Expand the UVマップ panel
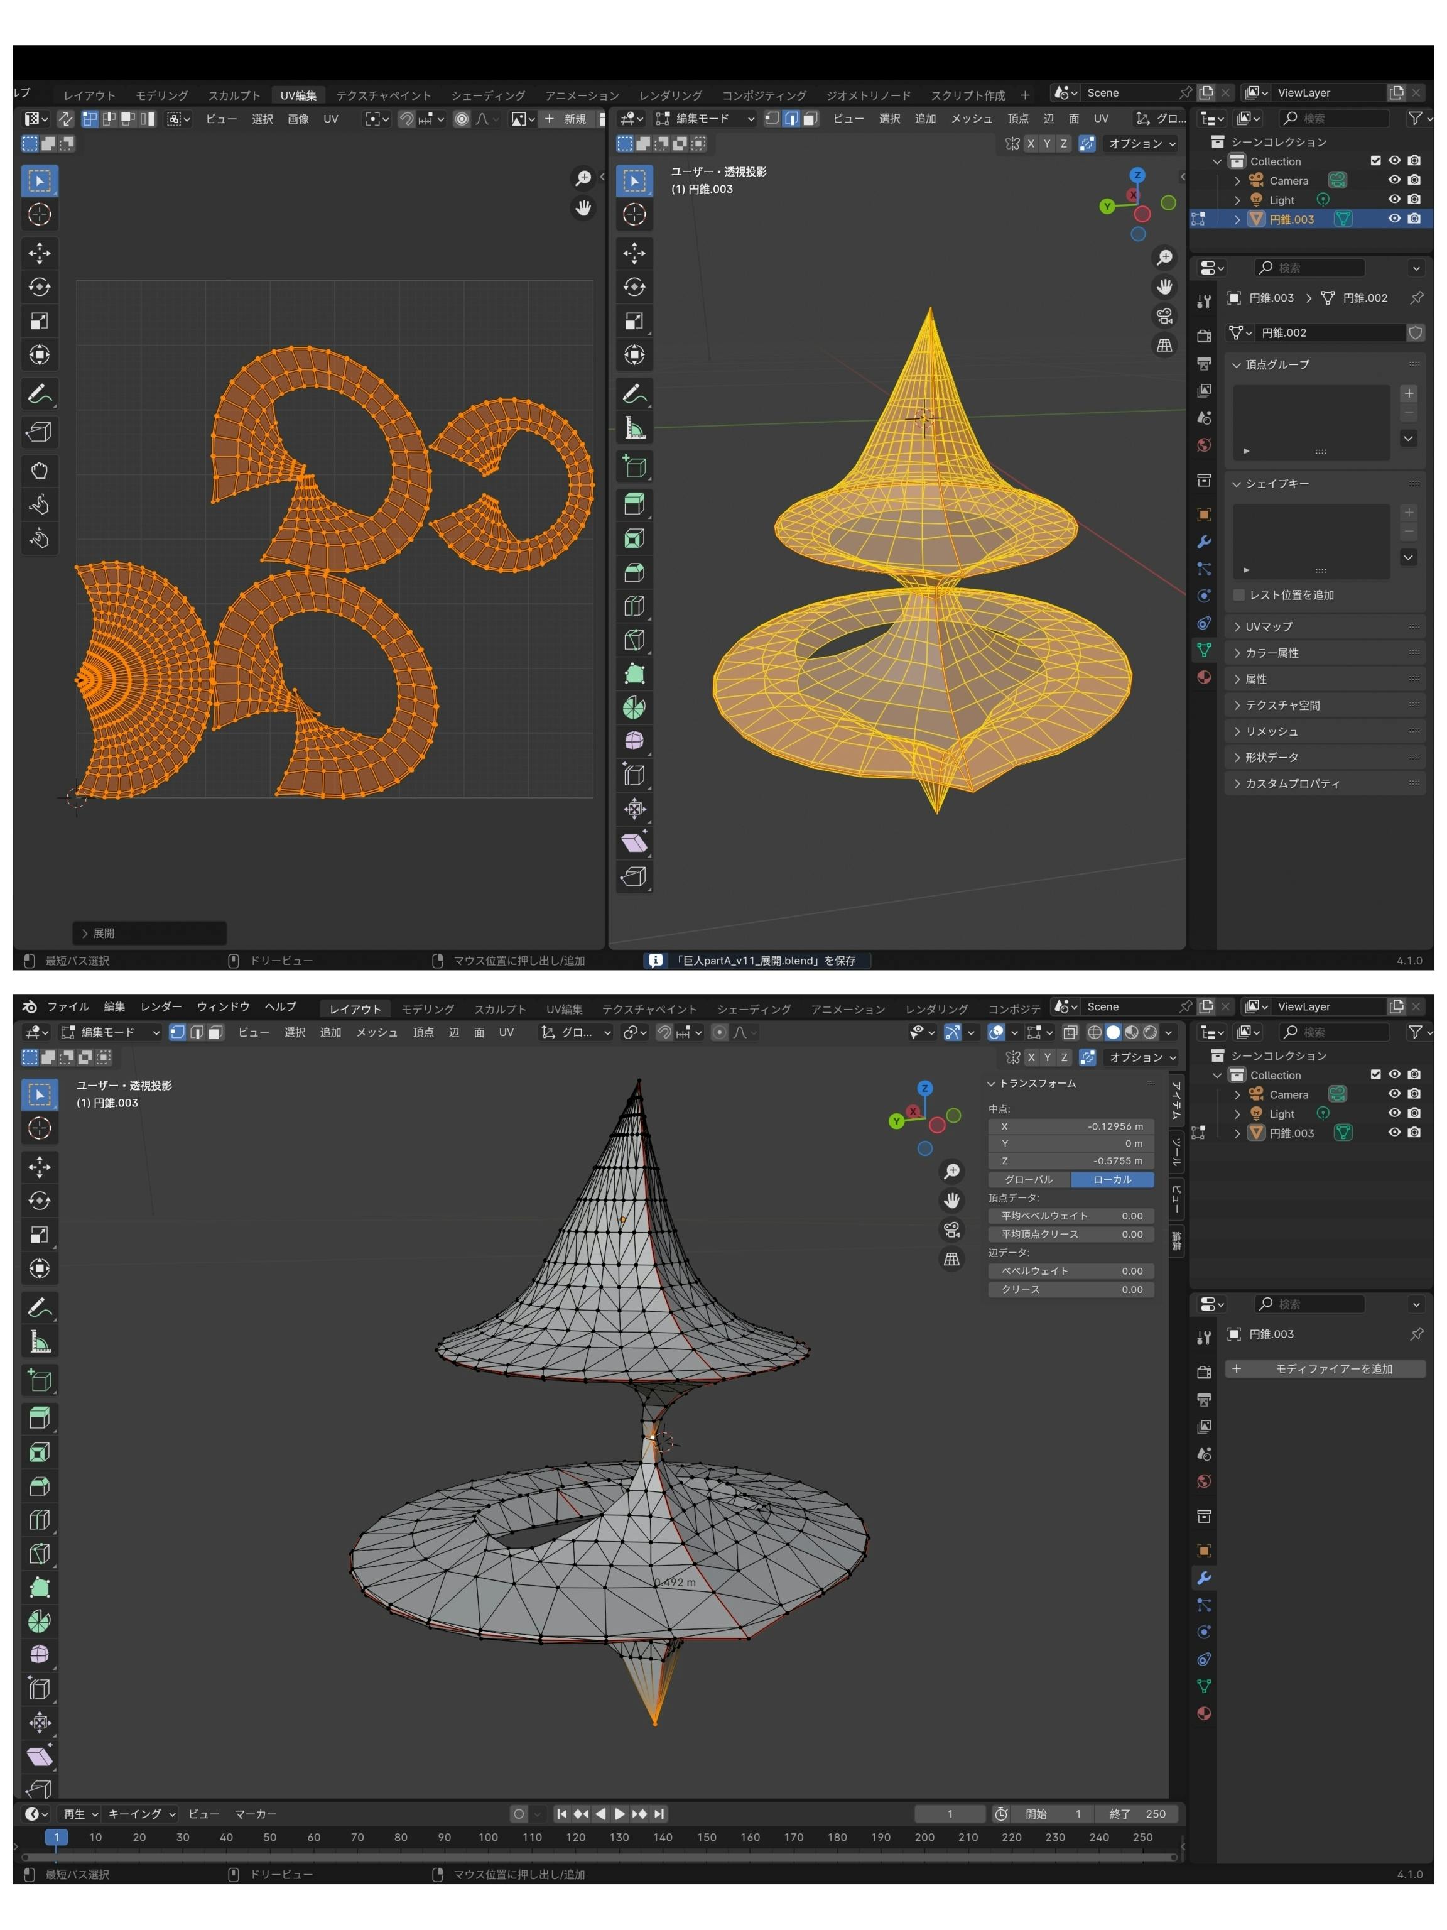The image size is (1447, 1930). coord(1268,626)
